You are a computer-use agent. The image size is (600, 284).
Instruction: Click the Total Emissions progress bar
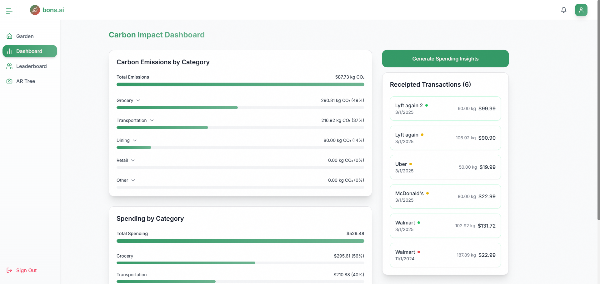(240, 84)
